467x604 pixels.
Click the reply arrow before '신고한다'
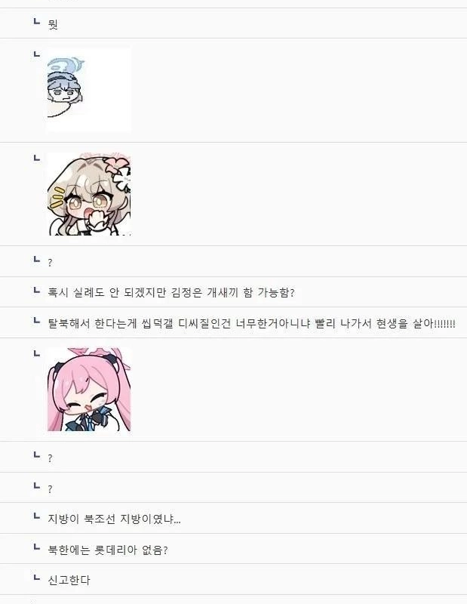point(36,578)
